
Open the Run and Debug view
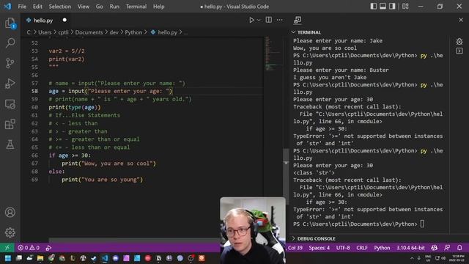click(10, 84)
